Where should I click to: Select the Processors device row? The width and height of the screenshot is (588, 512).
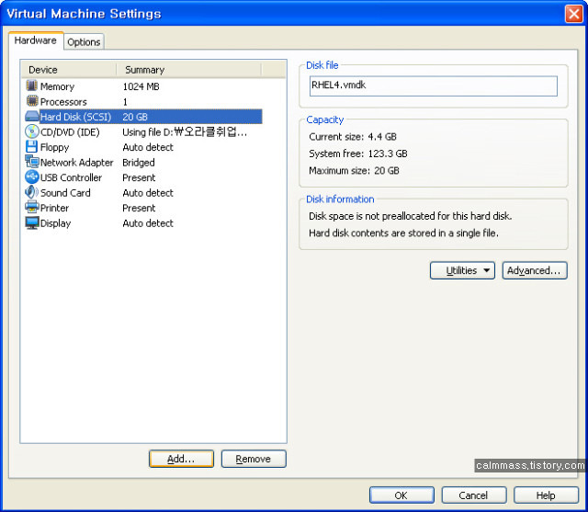click(x=143, y=102)
